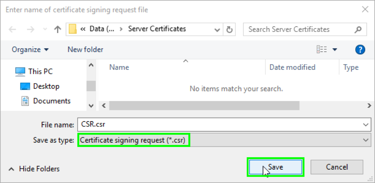Change view using the view icon
Image resolution: width=375 pixels, height=183 pixels.
(322, 50)
